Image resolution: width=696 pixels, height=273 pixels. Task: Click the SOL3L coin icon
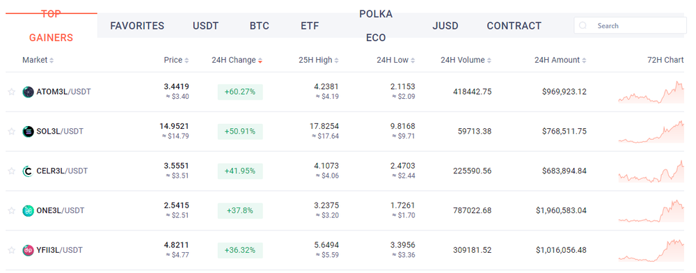coord(28,132)
